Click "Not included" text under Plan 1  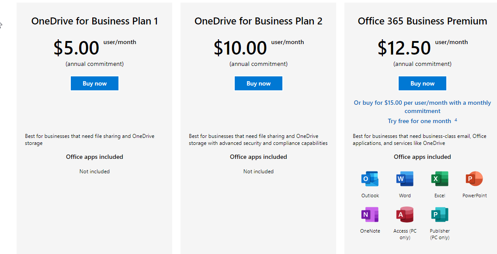point(94,172)
